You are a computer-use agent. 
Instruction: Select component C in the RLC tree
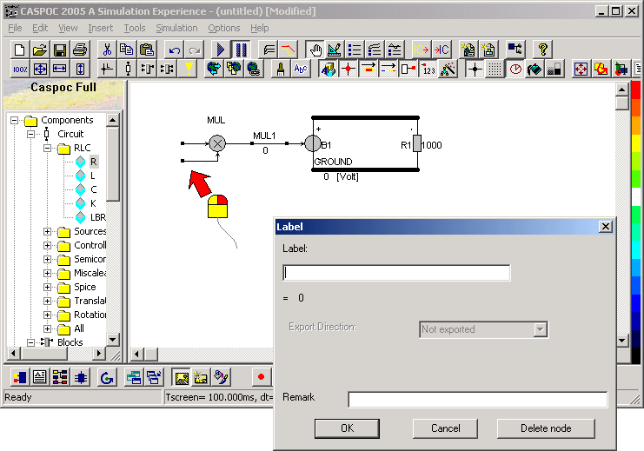tap(93, 189)
